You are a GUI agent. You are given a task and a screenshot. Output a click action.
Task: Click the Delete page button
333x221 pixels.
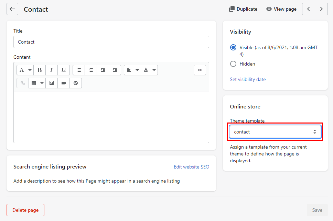click(25, 210)
